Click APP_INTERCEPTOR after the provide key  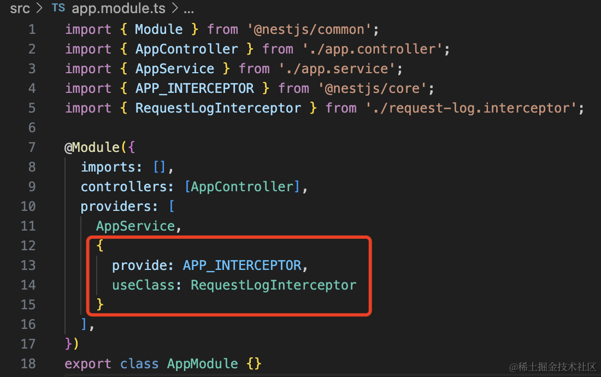tap(241, 266)
